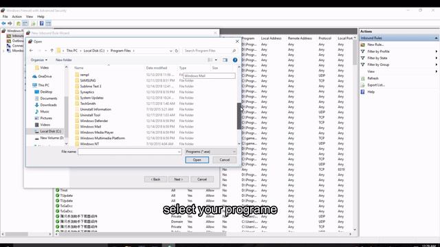
Task: Click the green check icon for Tinst rule
Action: pos(58,190)
